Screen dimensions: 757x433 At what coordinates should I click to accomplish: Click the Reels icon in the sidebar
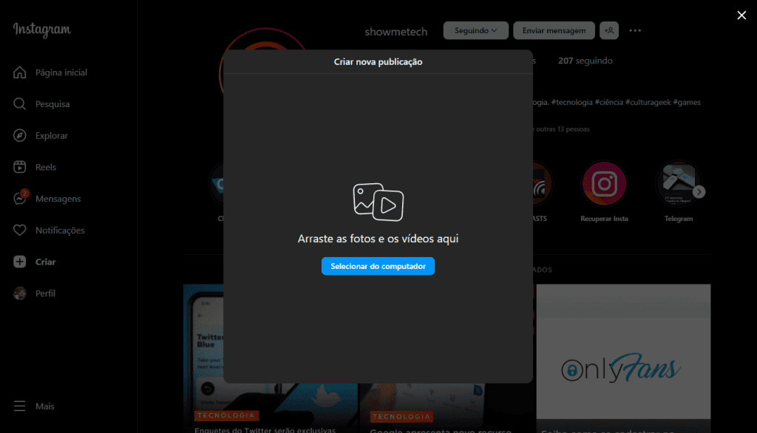pyautogui.click(x=20, y=167)
